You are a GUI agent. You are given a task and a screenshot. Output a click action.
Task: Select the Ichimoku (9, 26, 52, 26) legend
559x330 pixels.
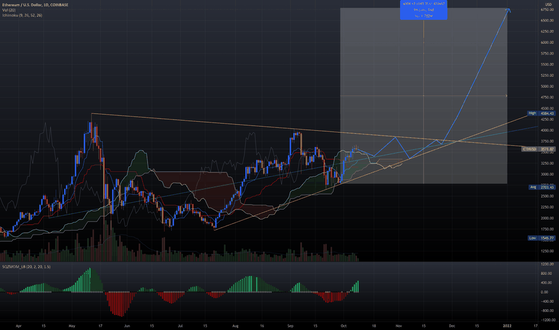pyautogui.click(x=22, y=16)
